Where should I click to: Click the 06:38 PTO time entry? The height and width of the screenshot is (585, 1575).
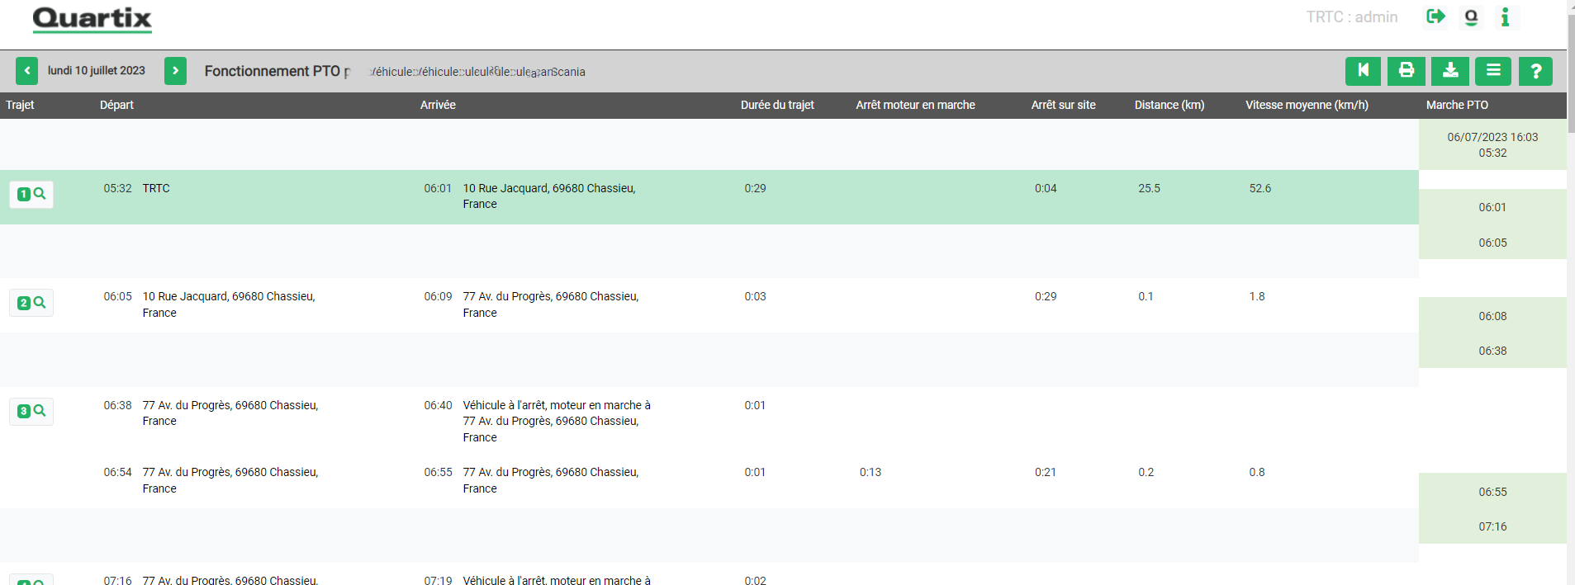[1492, 351]
